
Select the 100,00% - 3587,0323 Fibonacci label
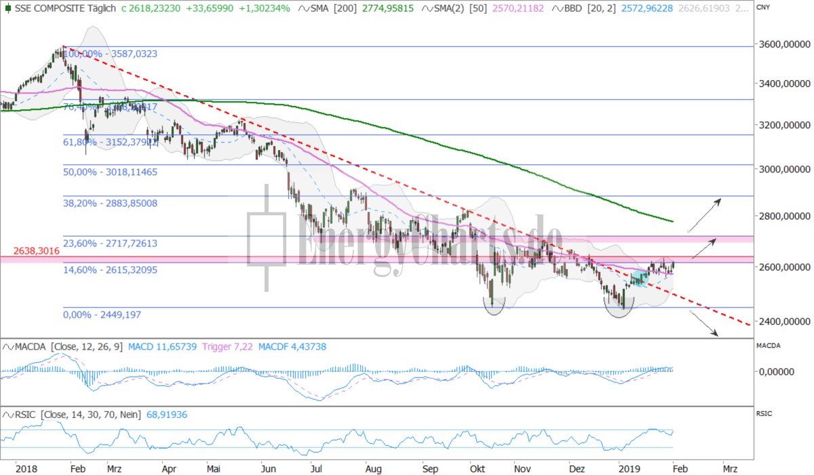(x=109, y=53)
